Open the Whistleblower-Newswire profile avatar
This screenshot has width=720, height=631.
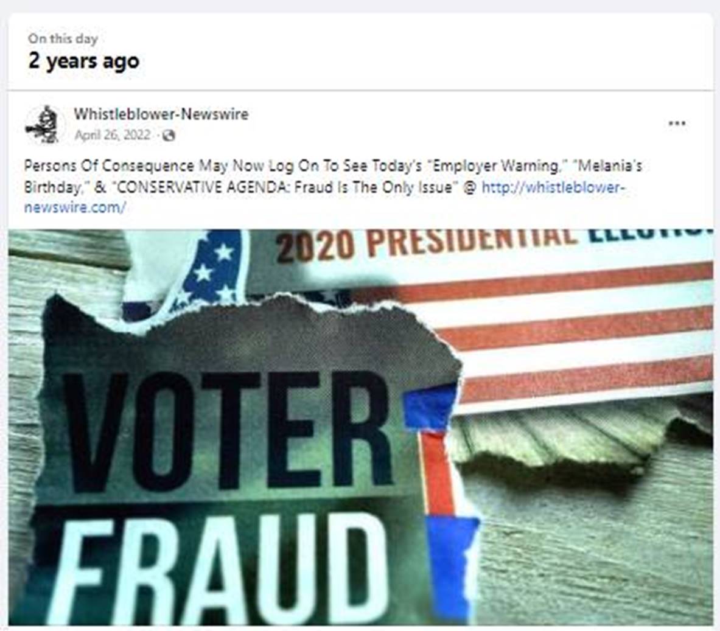[x=44, y=125]
